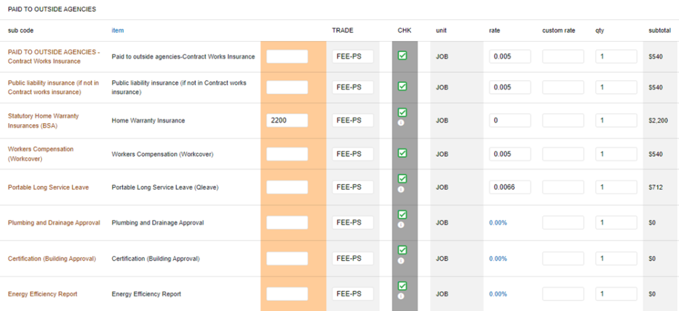
Task: Click info icon in Energy Efficiency Report row
Action: click(402, 296)
